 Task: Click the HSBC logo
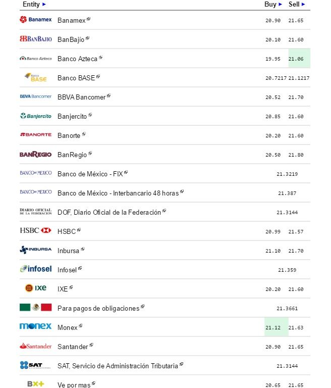click(35, 230)
